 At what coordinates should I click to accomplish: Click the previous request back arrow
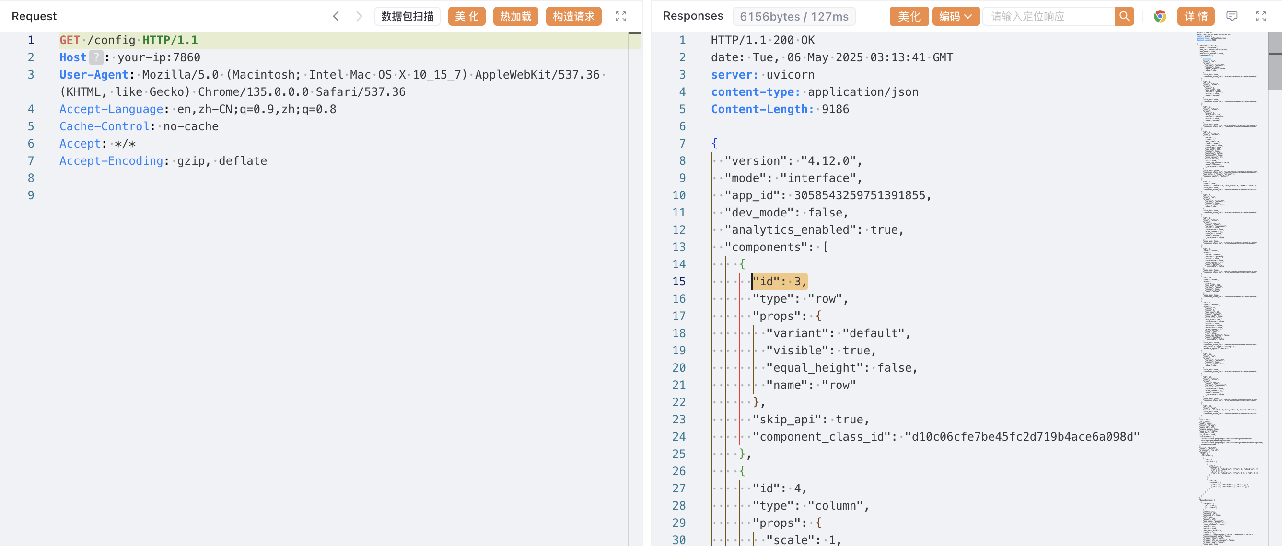coord(336,16)
